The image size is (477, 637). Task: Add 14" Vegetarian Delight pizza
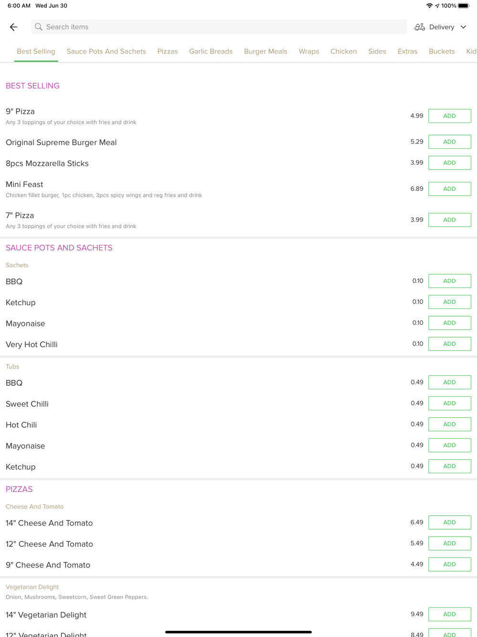click(x=449, y=614)
